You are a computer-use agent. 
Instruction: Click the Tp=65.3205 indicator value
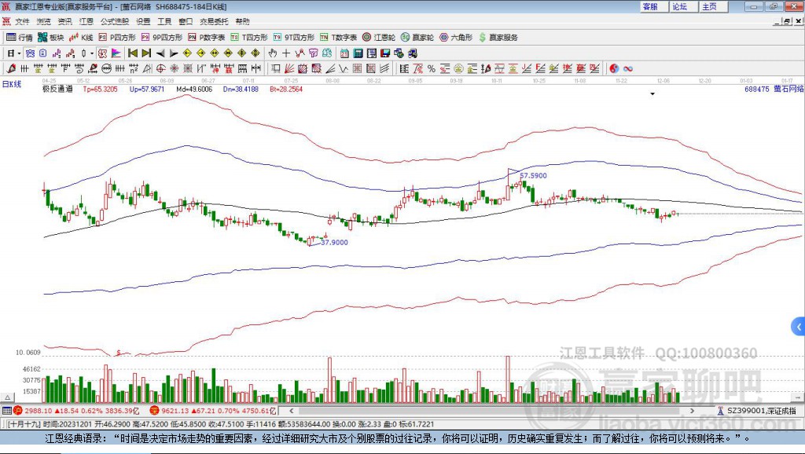click(100, 89)
